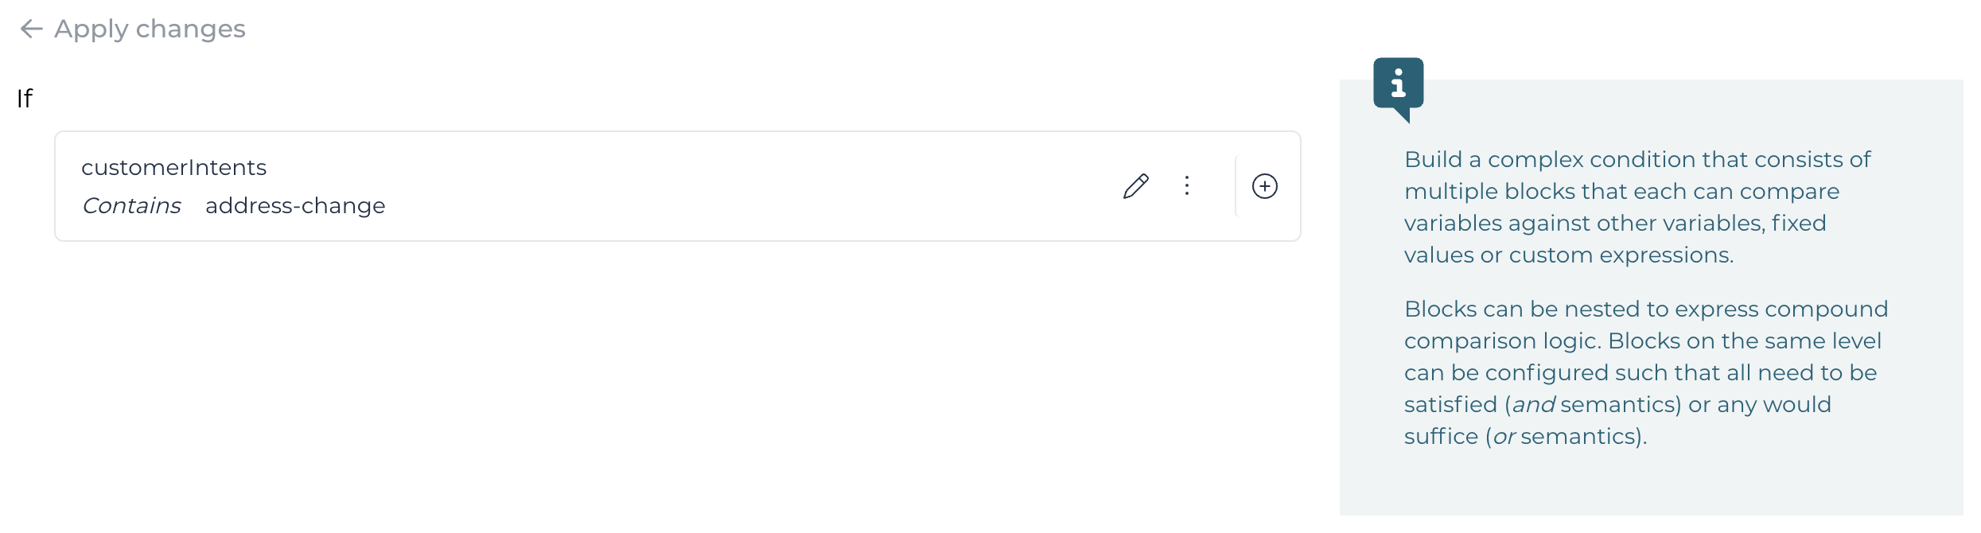Edit the customerIntents condition with pencil

coord(1135,186)
